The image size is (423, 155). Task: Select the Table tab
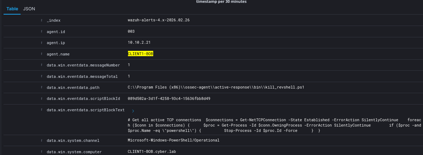12,9
